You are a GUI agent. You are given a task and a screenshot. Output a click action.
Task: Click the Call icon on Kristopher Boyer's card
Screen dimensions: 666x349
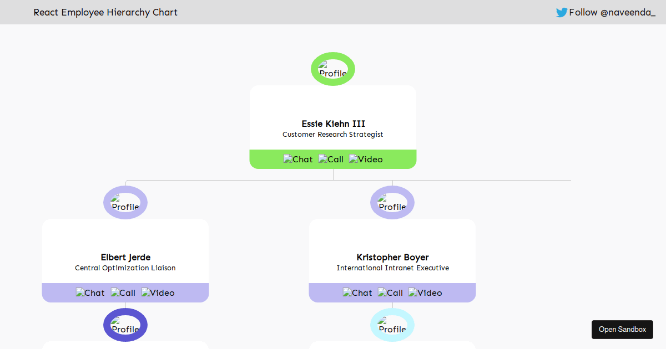390,292
